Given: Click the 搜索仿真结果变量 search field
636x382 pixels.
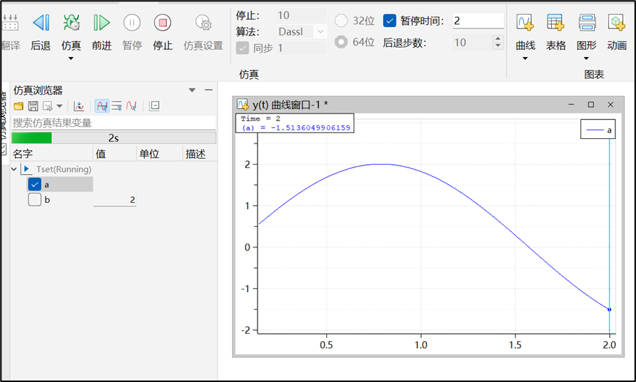Looking at the screenshot, I should pyautogui.click(x=113, y=122).
